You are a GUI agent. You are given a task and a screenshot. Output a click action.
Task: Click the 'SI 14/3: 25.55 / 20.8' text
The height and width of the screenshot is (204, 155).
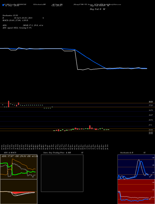pyautogui.click(x=23, y=18)
